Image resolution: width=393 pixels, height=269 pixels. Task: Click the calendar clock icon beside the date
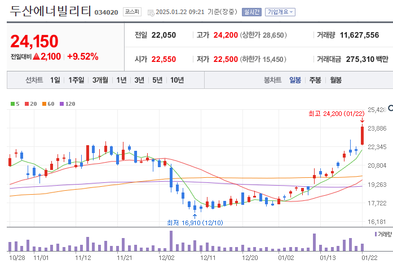tap(151, 12)
